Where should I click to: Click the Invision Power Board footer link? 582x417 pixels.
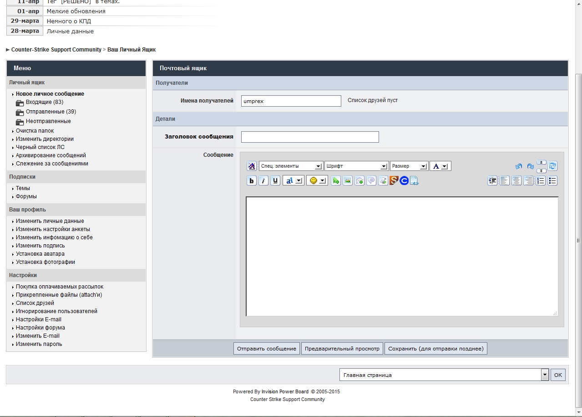[x=285, y=391]
